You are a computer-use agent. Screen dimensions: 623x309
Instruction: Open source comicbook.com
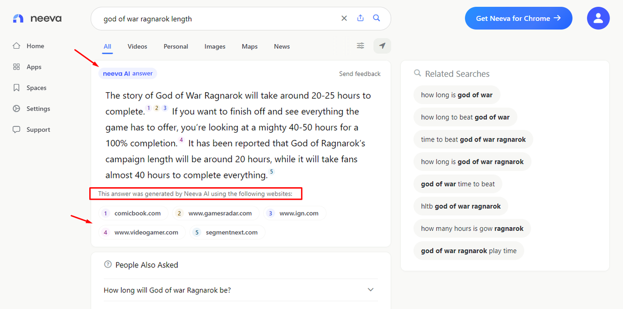tap(133, 213)
